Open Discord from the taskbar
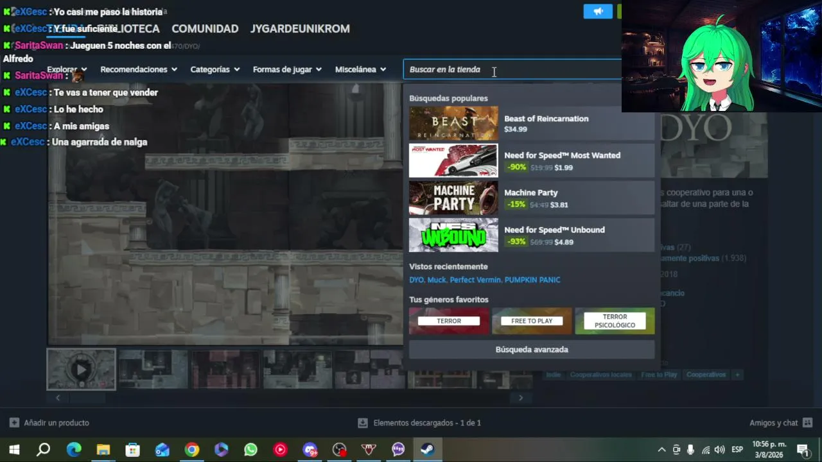Image resolution: width=822 pixels, height=462 pixels. [310, 450]
